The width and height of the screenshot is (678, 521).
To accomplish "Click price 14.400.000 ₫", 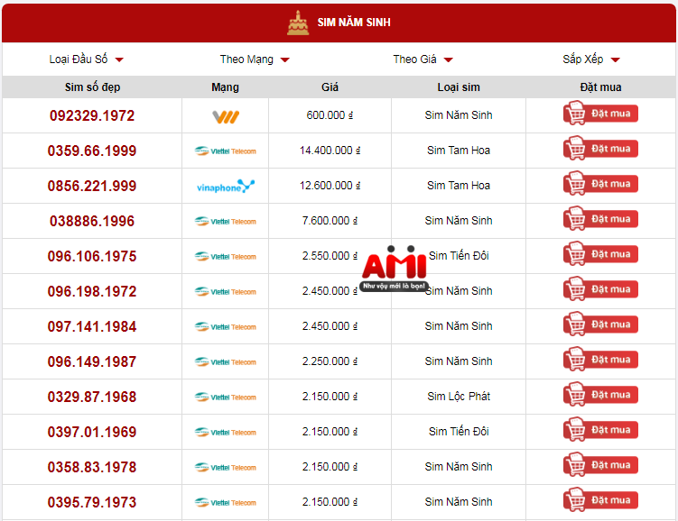I will click(x=330, y=151).
